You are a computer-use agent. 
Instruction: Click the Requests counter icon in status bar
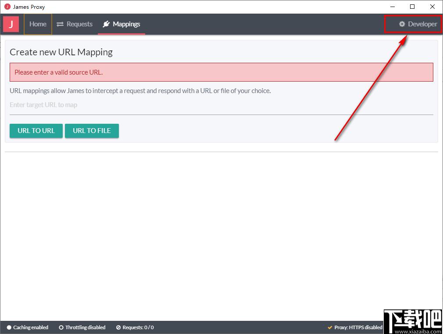pos(118,327)
